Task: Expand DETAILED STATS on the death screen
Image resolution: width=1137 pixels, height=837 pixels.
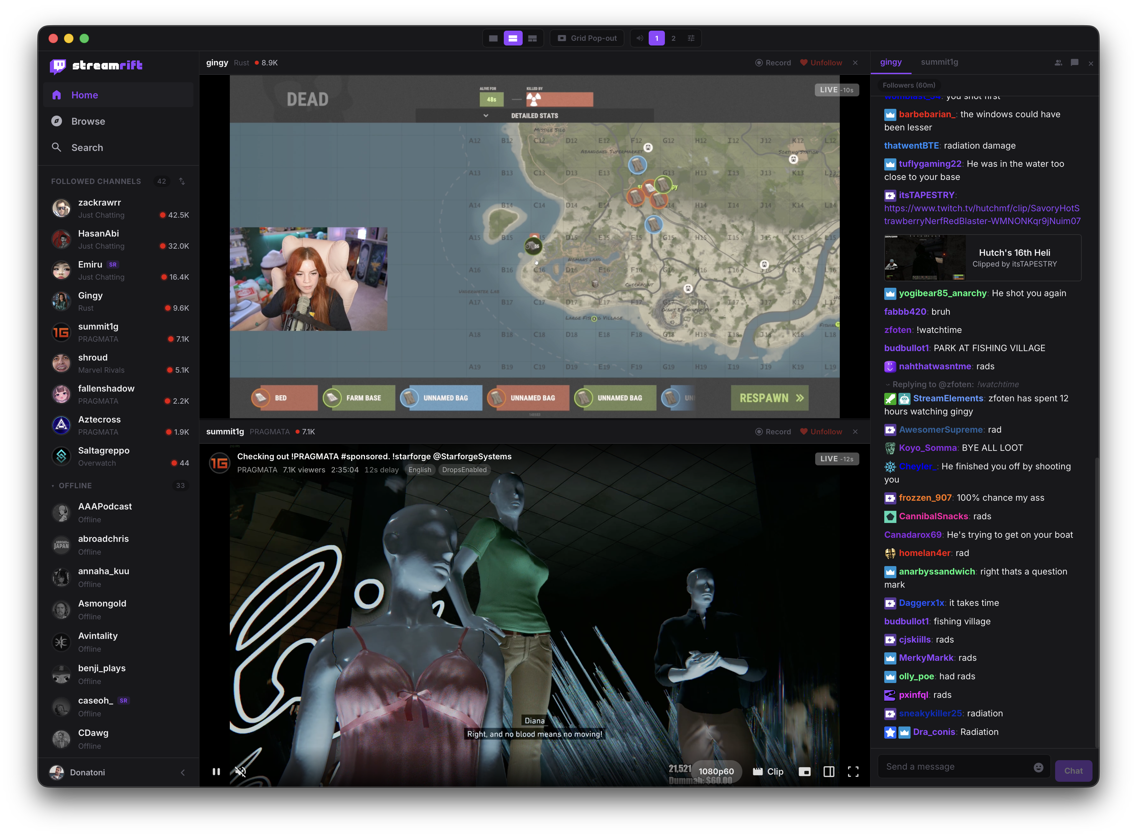Action: (485, 116)
